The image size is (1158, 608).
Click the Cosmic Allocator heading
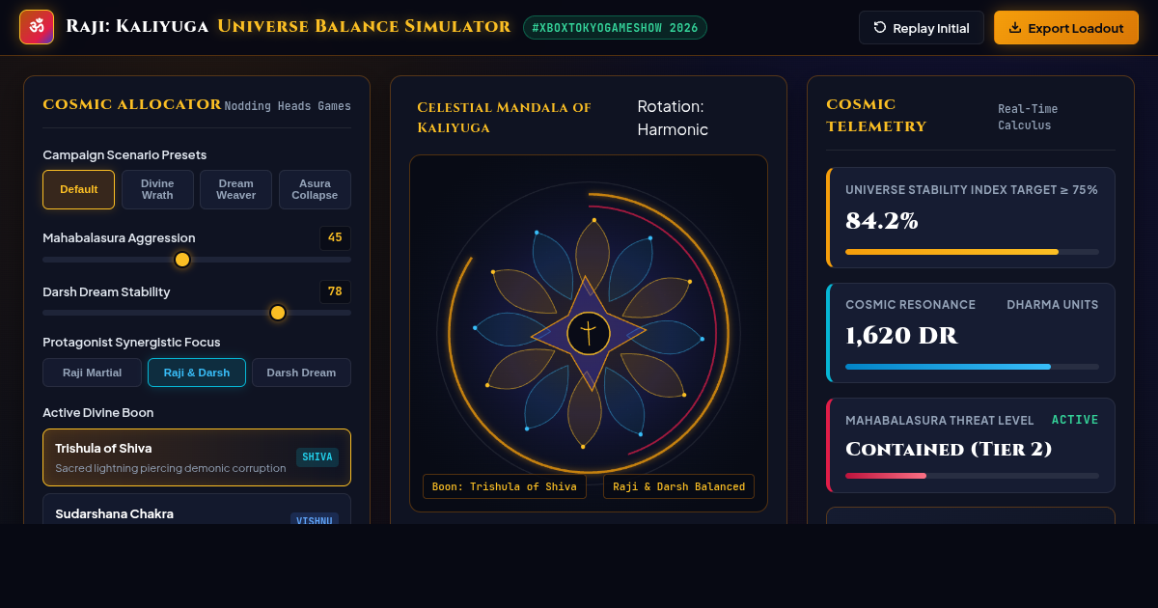pos(132,104)
